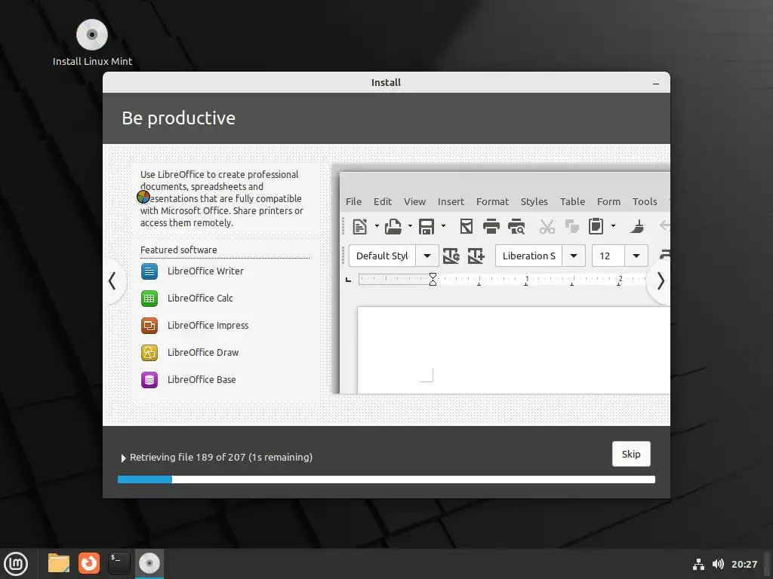The height and width of the screenshot is (579, 773).
Task: Click the Default Style input field
Action: pyautogui.click(x=383, y=256)
